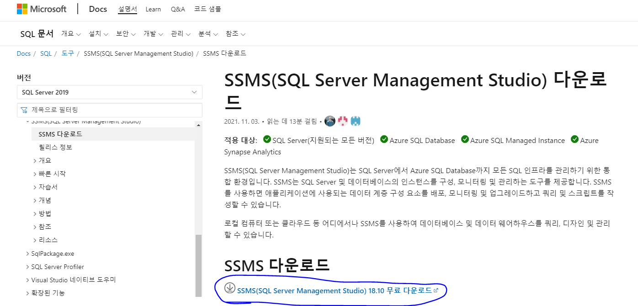
Task: Click the SQL breadcrumb link
Action: pos(46,53)
